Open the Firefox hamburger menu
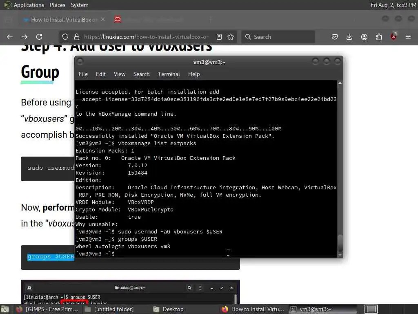This screenshot has height=314, width=418. pos(408,37)
